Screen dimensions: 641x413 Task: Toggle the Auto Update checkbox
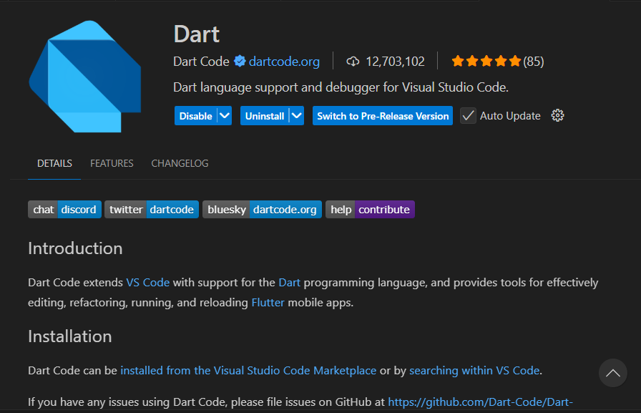point(468,115)
